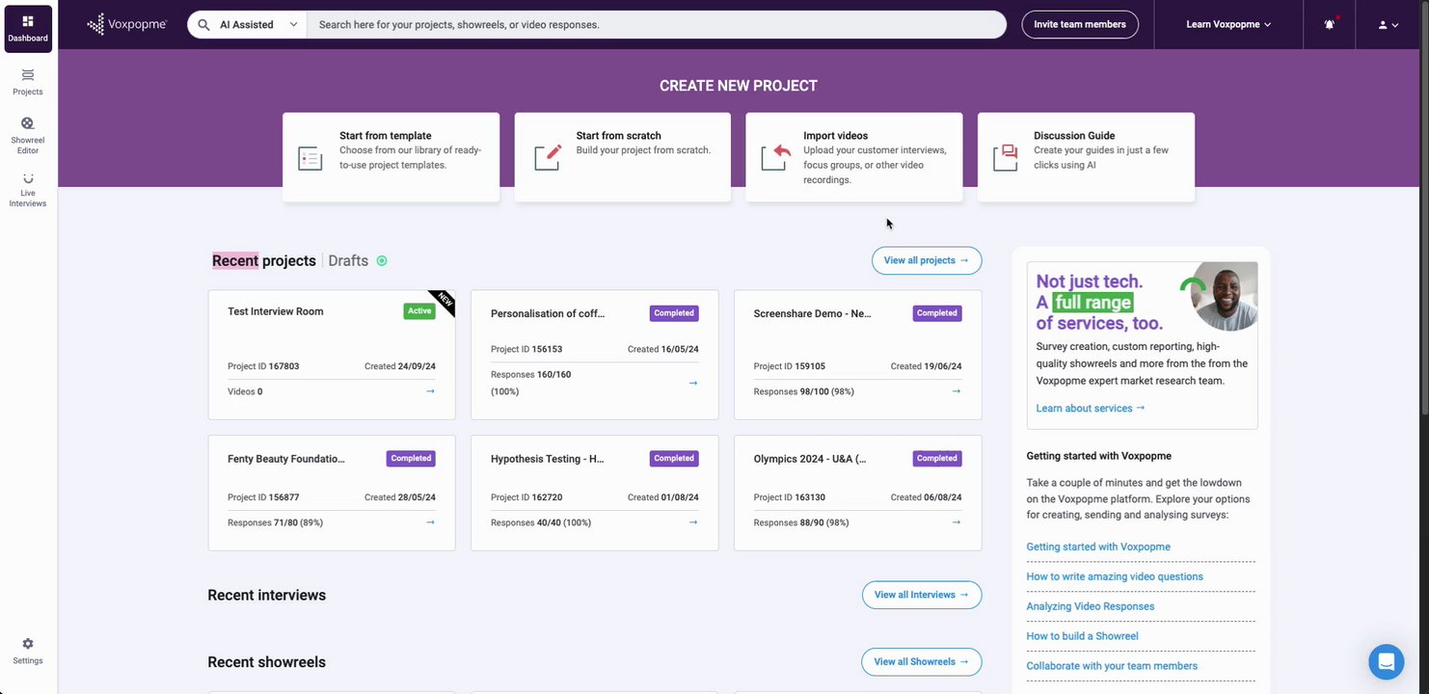Open the Hypothesis Testing project title
1429x694 pixels.
548,459
